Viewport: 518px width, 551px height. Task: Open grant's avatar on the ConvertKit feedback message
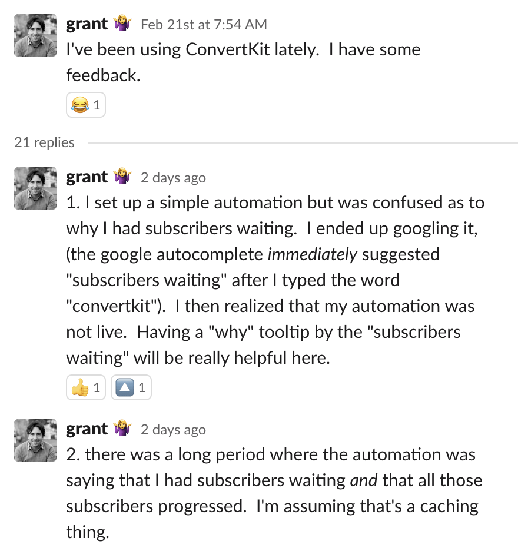point(35,35)
